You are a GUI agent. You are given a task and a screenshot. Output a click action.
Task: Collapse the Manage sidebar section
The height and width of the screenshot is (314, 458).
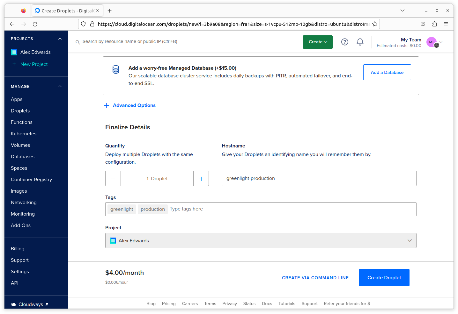[x=60, y=87]
